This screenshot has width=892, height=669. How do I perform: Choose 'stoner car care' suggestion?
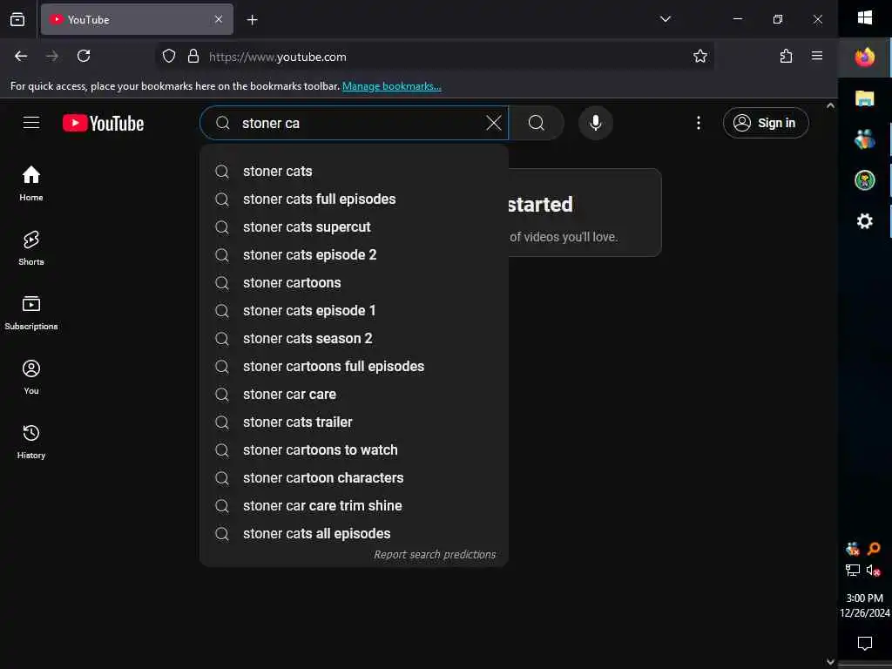354,395
